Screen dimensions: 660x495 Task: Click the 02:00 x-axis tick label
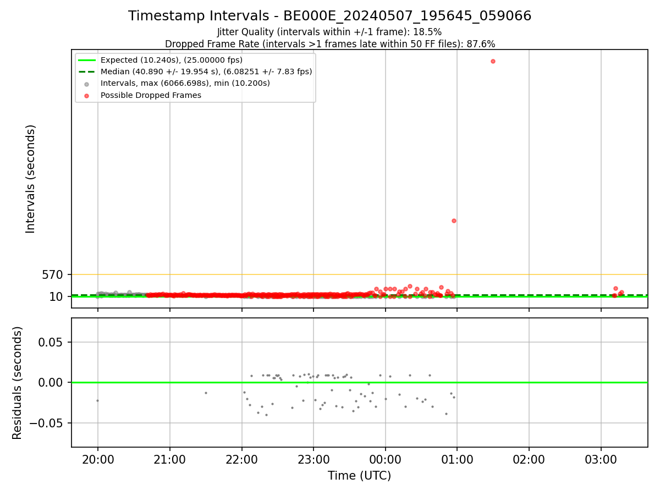pyautogui.click(x=529, y=459)
